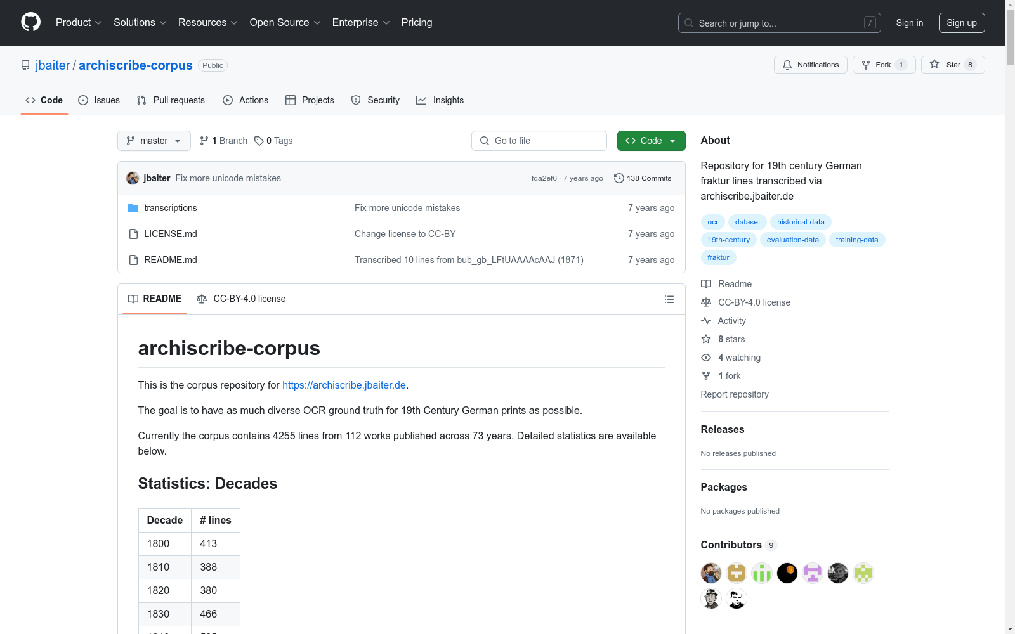Screen dimensions: 1015x634
Task: Click the GitHub logo icon
Action: pos(30,22)
